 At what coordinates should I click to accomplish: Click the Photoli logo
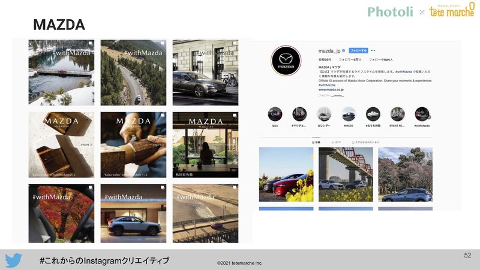[x=391, y=12]
